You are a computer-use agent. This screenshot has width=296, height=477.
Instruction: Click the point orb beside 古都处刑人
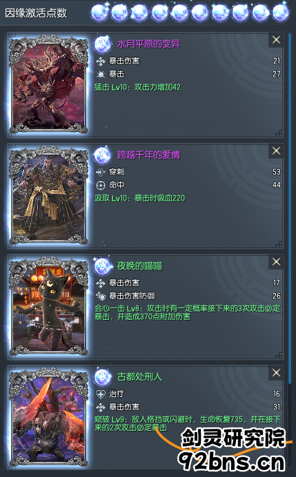[102, 377]
